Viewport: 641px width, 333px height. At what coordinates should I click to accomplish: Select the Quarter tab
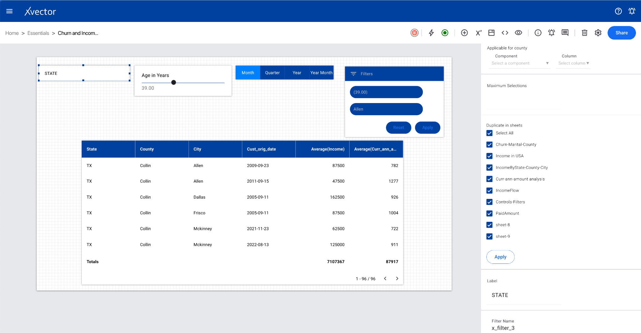272,73
